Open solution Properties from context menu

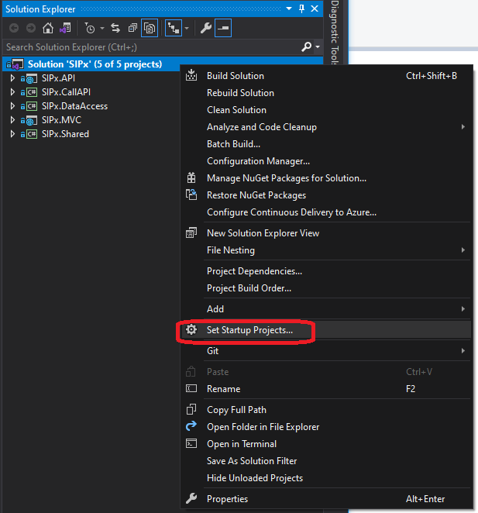(326, 499)
